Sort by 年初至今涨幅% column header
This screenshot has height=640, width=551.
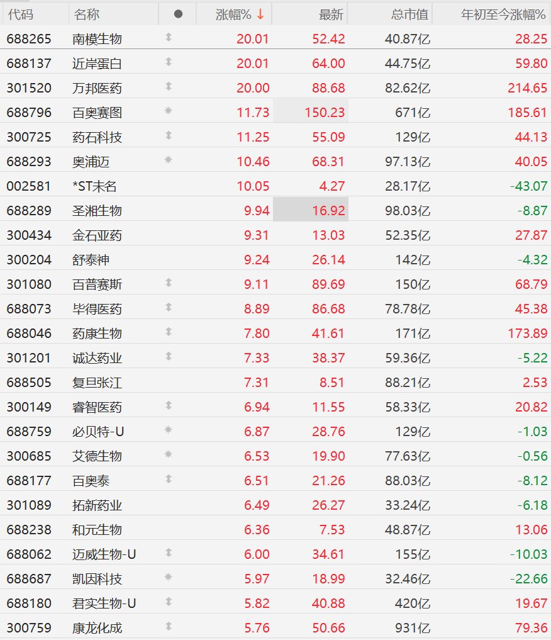coord(503,14)
